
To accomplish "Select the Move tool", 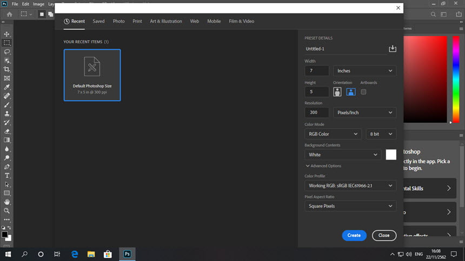I will pyautogui.click(x=7, y=34).
